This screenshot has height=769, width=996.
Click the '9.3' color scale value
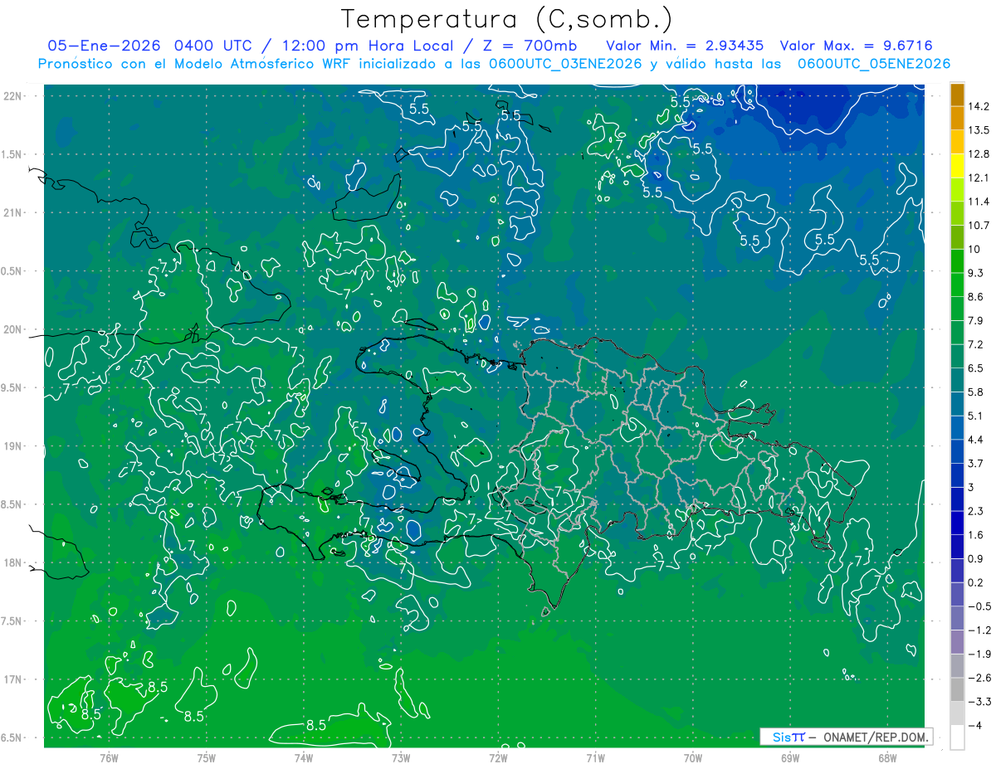click(975, 273)
